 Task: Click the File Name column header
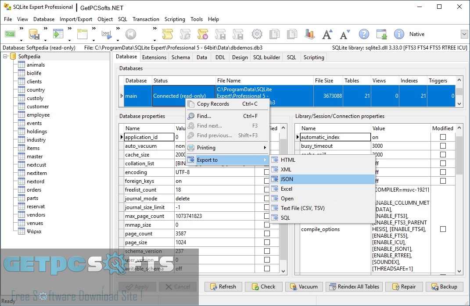point(264,81)
